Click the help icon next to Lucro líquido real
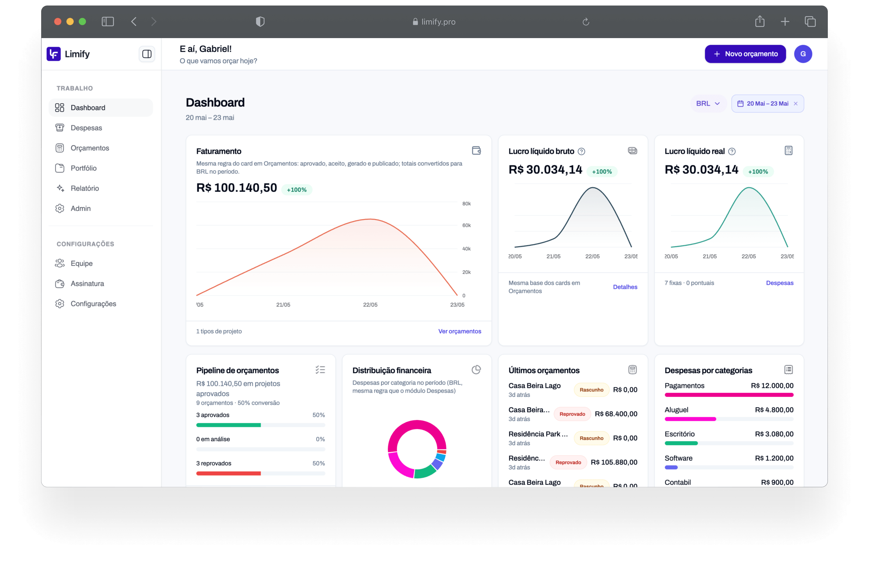 (732, 151)
